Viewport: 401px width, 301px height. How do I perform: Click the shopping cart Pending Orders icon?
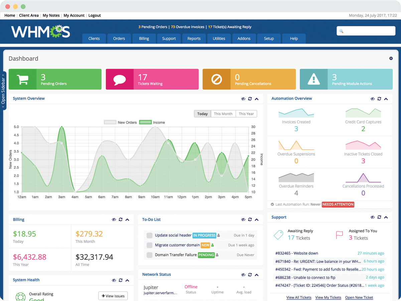click(23, 79)
